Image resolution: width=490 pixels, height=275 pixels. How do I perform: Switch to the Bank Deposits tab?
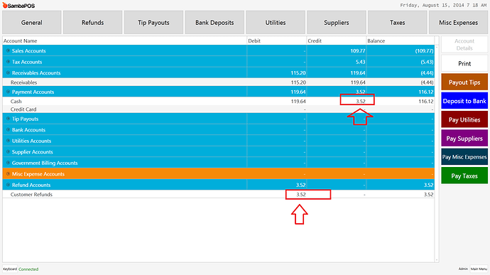point(214,23)
